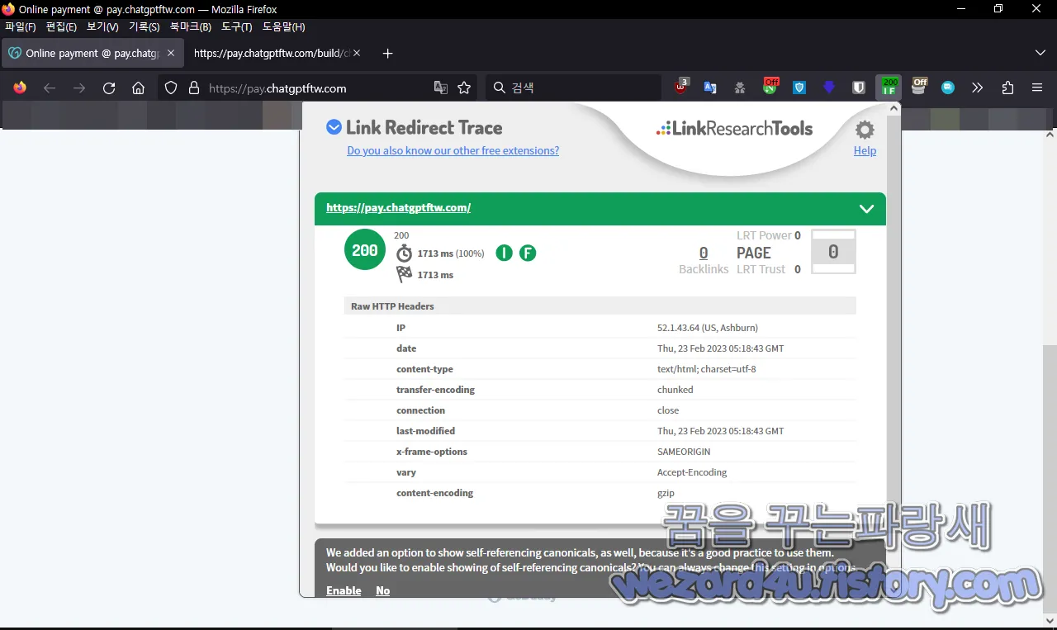Viewport: 1057px width, 630px height.
Task: Select the transfer-encoding value chunked
Action: 675,390
